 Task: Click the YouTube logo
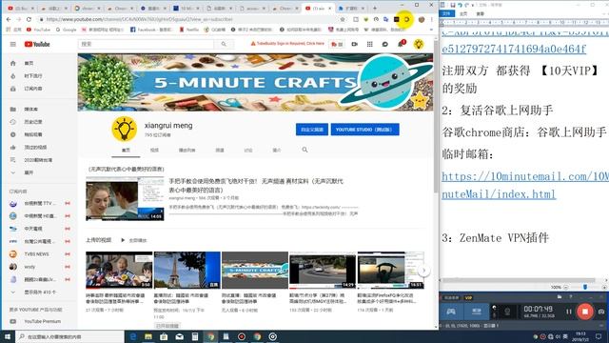tap(37, 45)
